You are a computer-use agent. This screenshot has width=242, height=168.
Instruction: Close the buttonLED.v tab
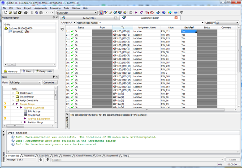[116, 18]
